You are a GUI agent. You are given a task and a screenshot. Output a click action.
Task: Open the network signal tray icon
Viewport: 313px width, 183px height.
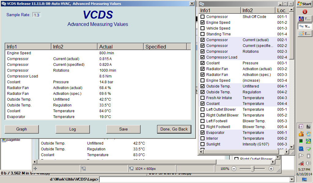[301, 163]
